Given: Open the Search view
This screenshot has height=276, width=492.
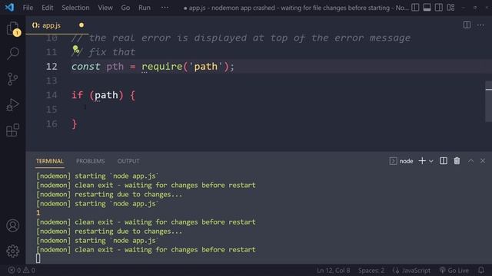Looking at the screenshot, I should (13, 54).
